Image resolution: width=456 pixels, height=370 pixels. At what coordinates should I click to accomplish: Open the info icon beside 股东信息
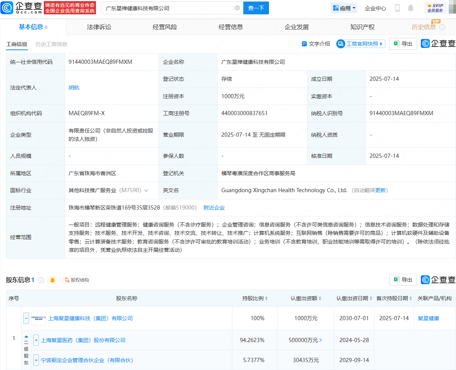(41, 280)
